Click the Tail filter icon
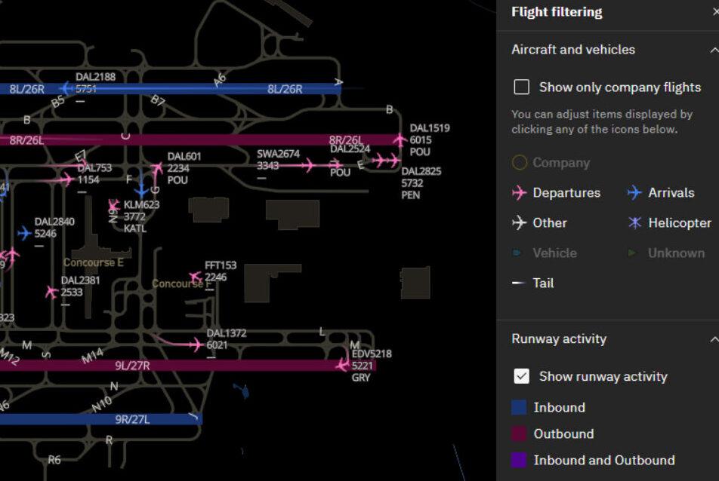Viewport: 719px width, 481px height. (519, 283)
